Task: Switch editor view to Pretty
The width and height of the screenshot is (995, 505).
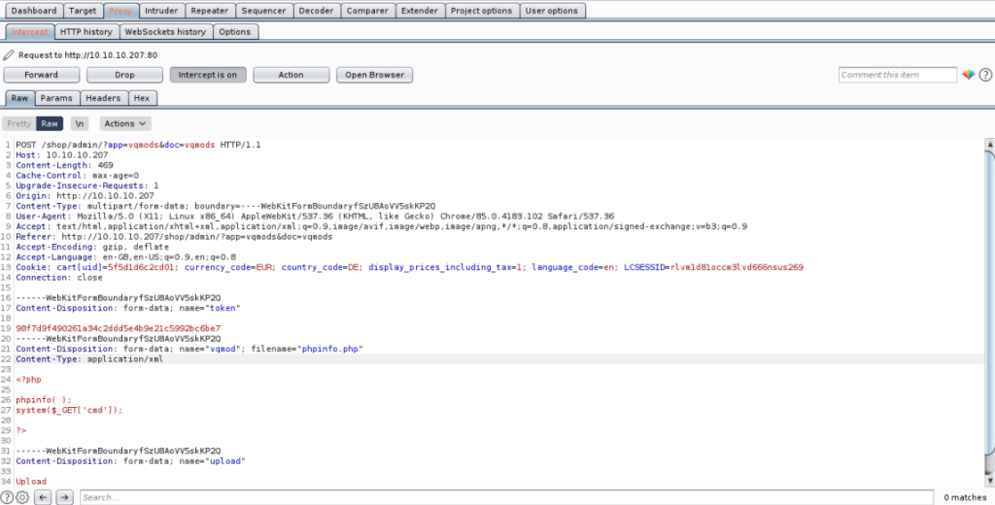Action: 19,123
